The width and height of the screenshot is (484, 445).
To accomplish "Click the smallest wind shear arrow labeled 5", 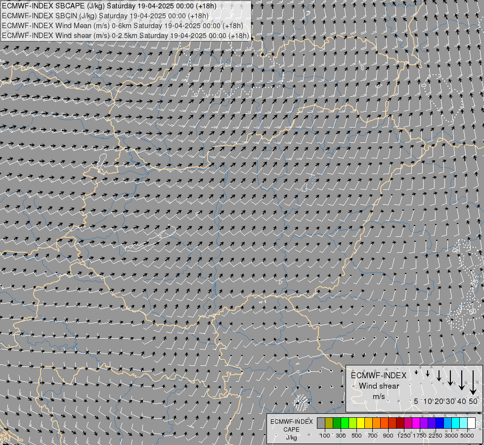I will point(416,372).
